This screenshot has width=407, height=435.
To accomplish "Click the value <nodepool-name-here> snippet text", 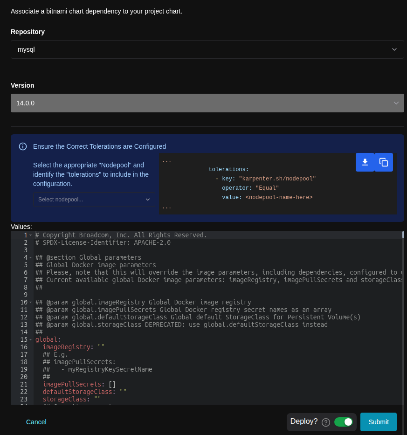I will click(279, 197).
